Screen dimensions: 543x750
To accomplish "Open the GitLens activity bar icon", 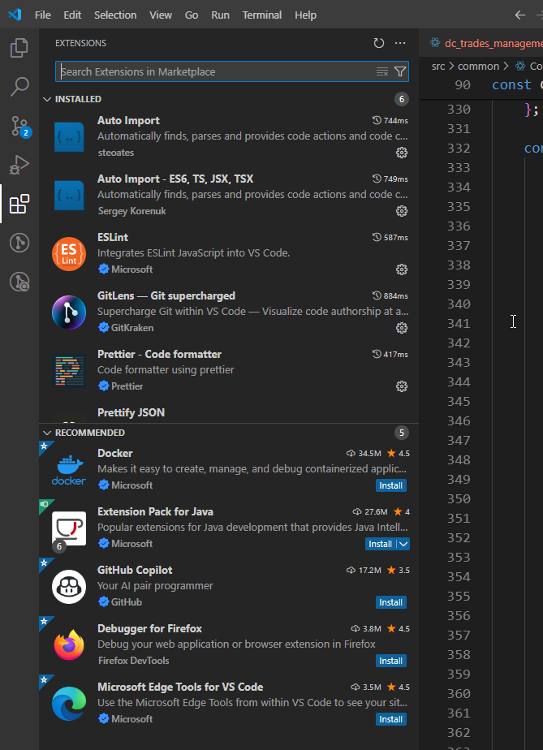I will [19, 243].
